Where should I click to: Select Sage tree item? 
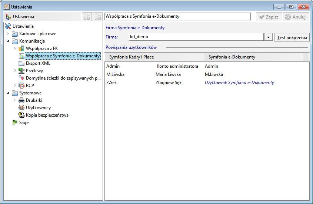[x=24, y=123]
